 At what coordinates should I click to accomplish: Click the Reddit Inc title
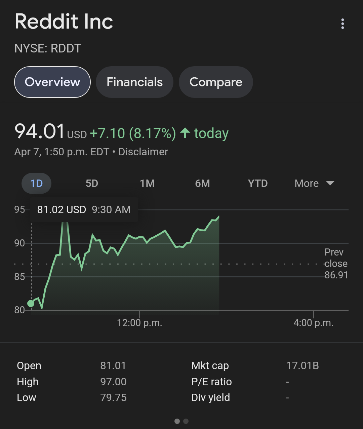(x=64, y=22)
